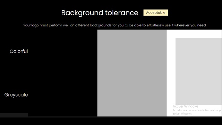Select the light grey background preview square
222x125 pixels.
(x=198, y=71)
